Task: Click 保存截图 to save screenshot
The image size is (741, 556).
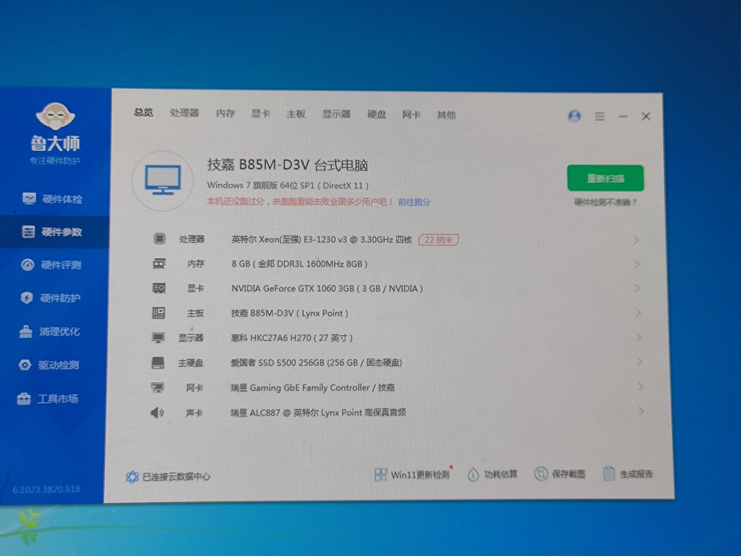Action: click(x=560, y=474)
